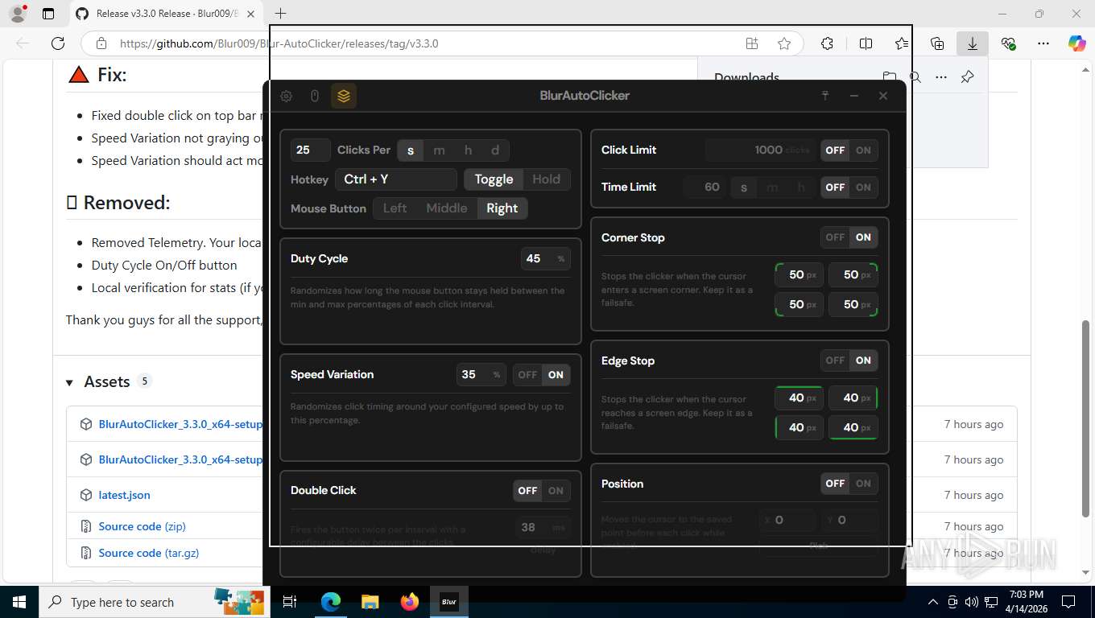Set clicks per unit to 's'
This screenshot has width=1095, height=618.
[411, 150]
